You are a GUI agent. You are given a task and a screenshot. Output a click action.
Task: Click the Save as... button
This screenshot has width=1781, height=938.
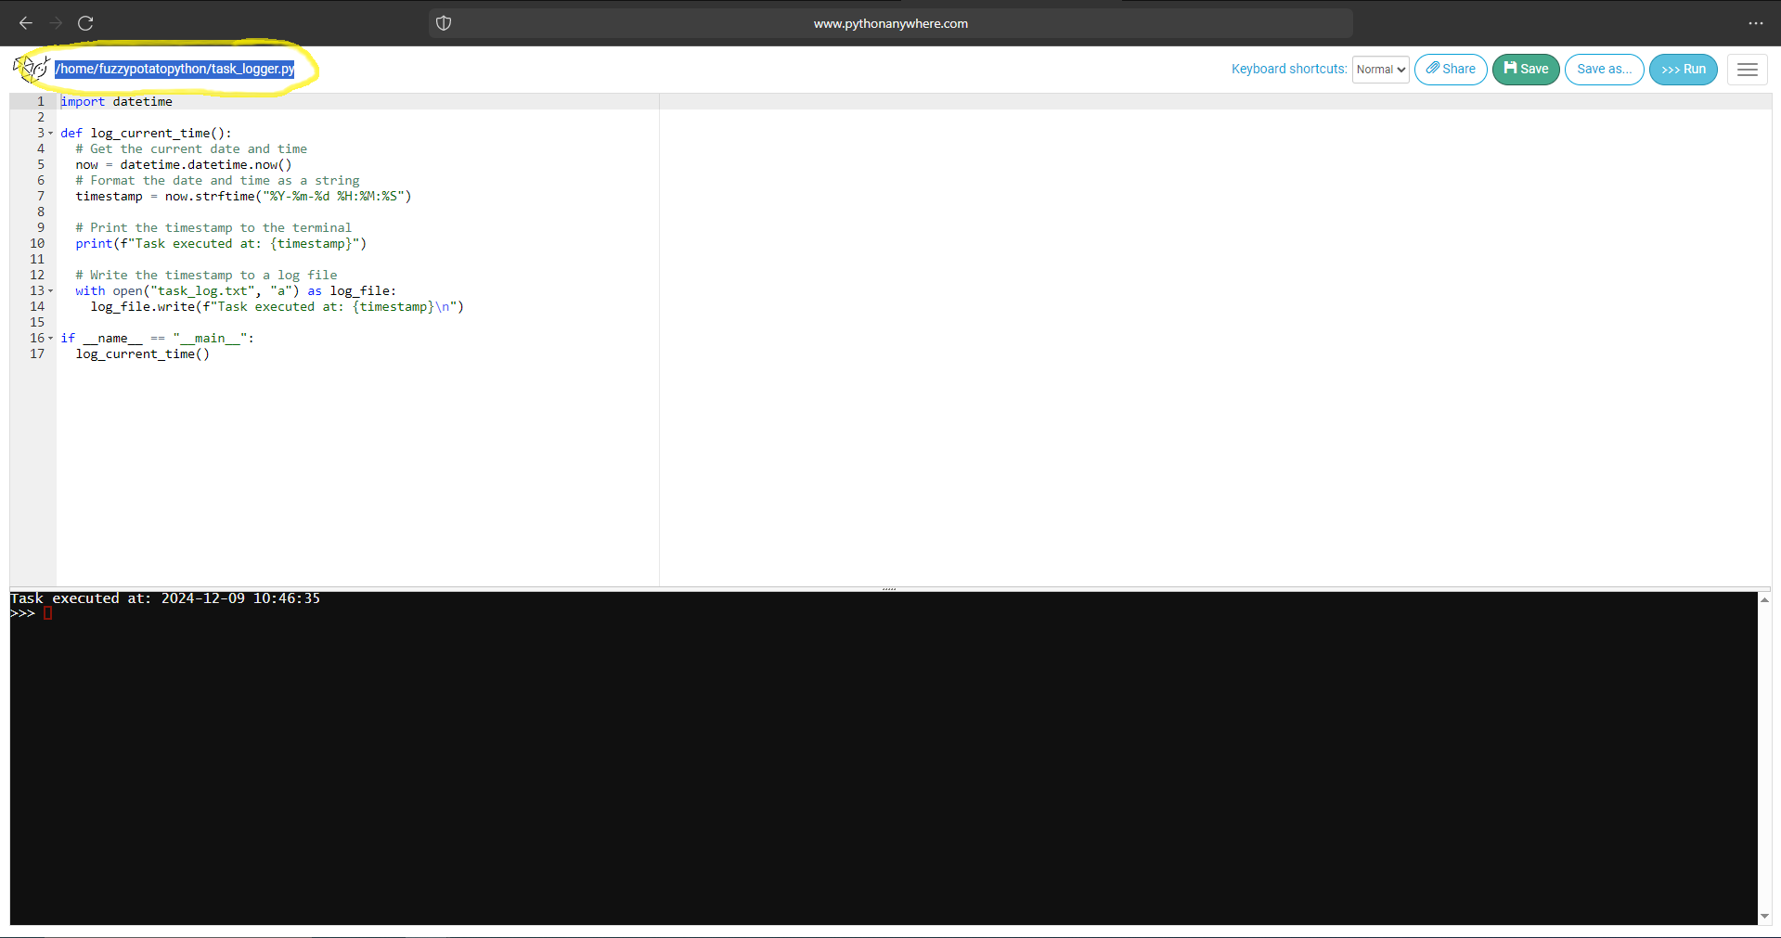pos(1603,69)
